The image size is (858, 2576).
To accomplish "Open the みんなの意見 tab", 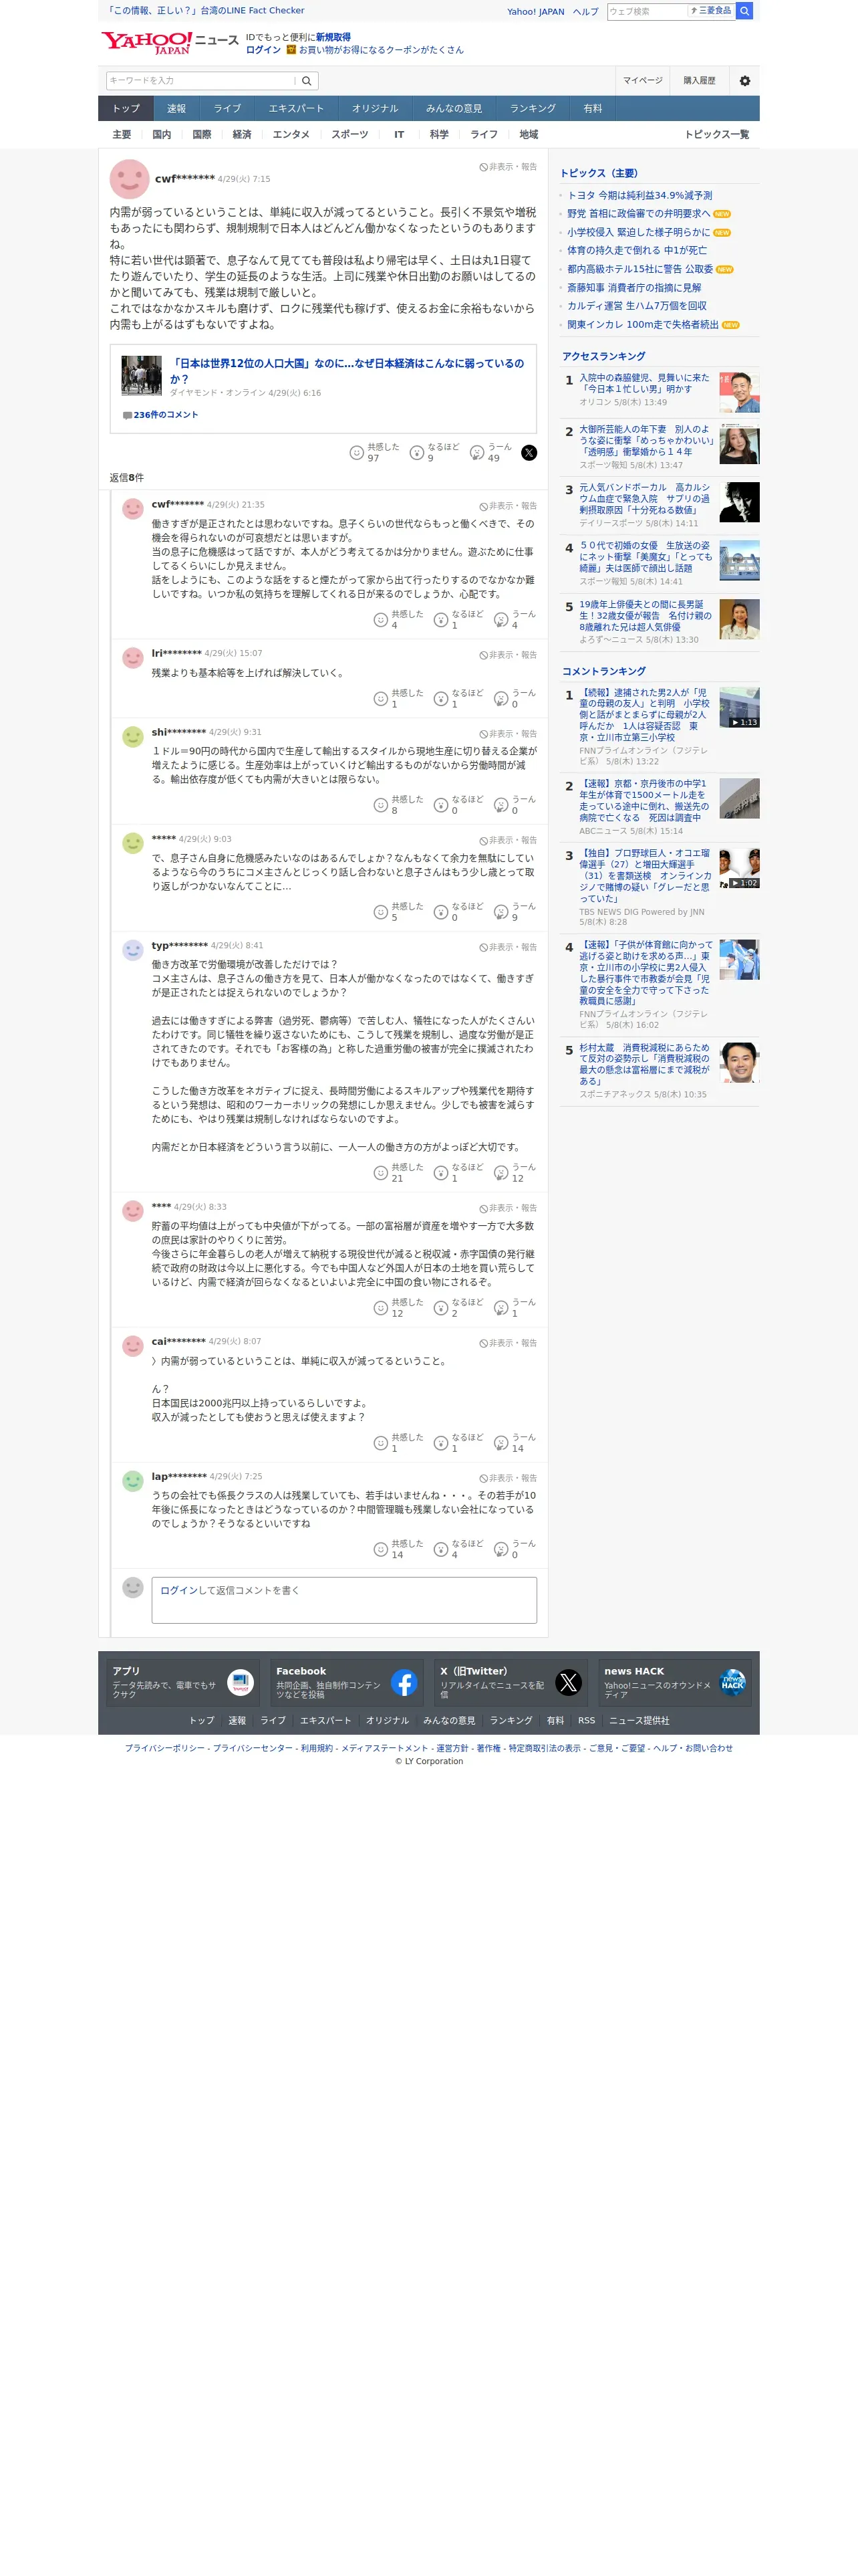I will tap(454, 109).
